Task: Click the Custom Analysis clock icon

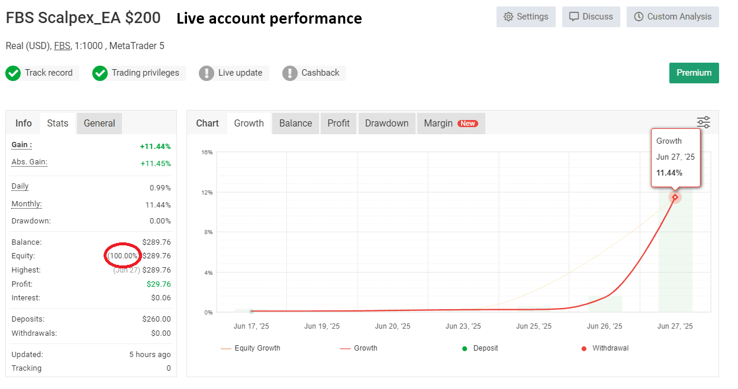Action: pyautogui.click(x=638, y=17)
